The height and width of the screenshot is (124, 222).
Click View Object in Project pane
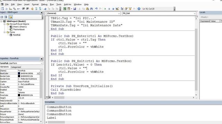coord(6,17)
